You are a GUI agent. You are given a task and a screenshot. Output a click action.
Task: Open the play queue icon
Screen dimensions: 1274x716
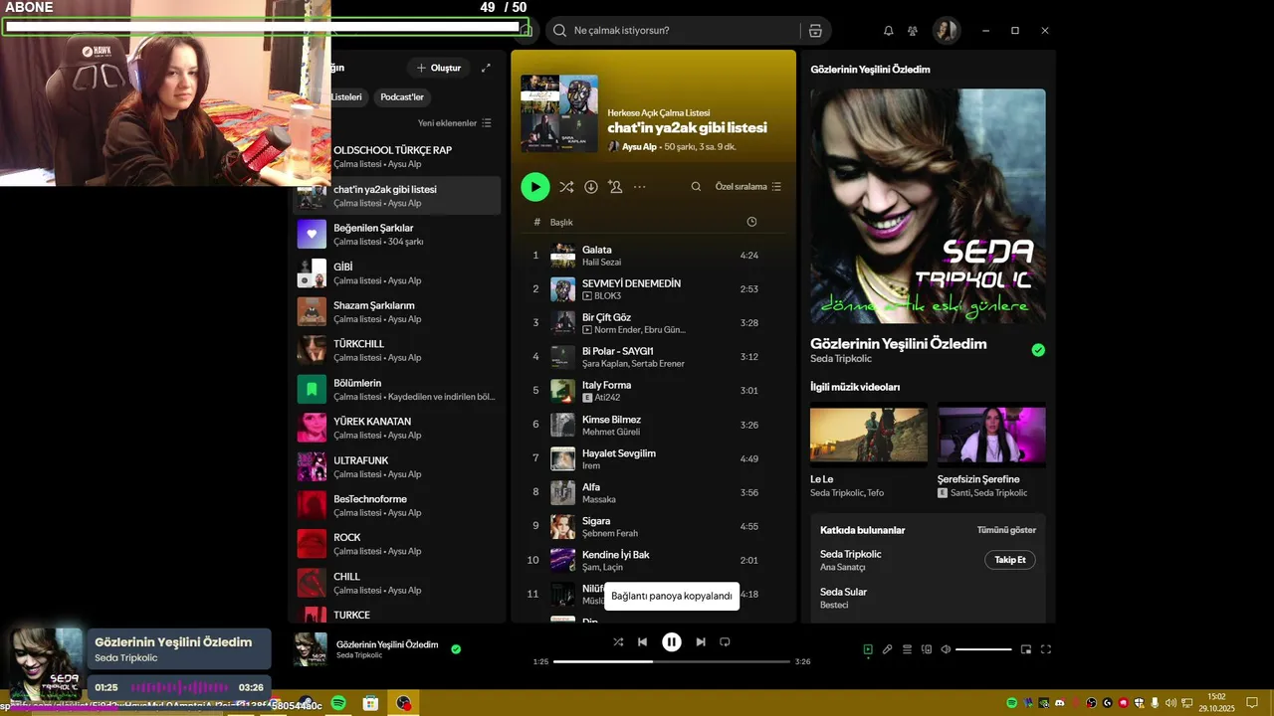[x=907, y=649]
